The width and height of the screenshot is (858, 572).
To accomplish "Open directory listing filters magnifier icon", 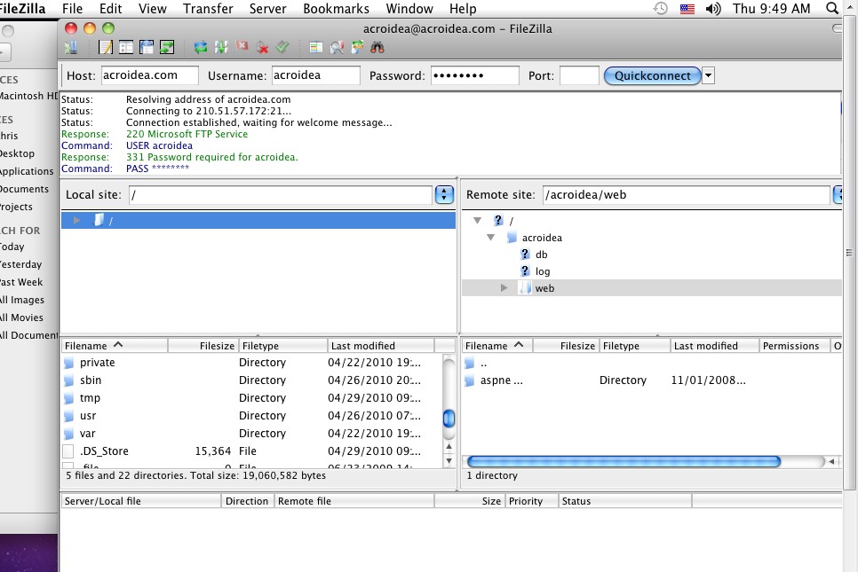I will tap(337, 48).
